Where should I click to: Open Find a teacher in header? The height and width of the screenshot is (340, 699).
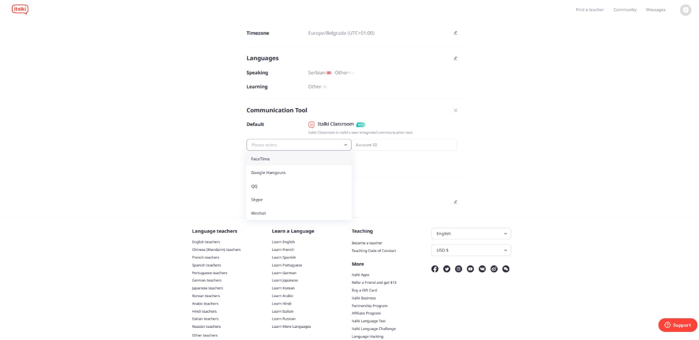(590, 10)
